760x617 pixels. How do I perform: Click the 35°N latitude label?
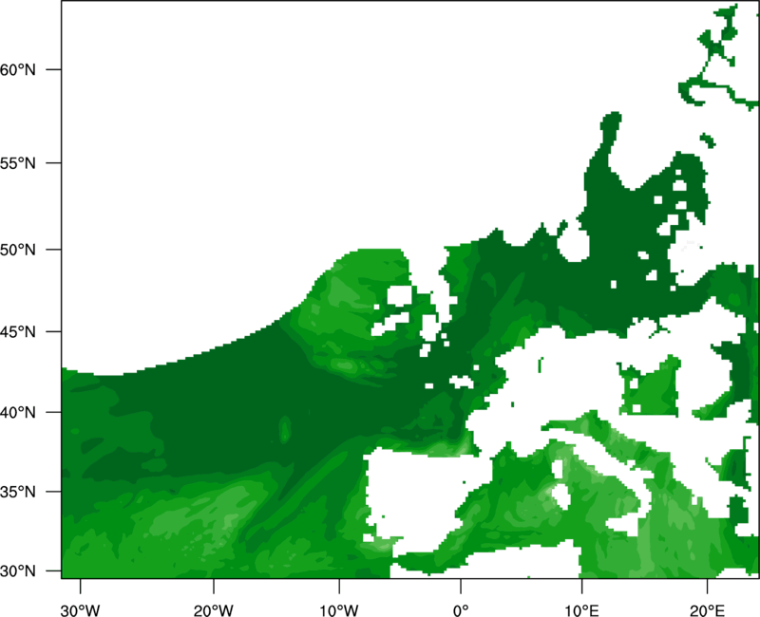(17, 492)
